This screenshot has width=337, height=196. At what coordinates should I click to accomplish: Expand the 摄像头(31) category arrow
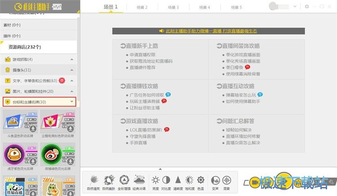pos(72,70)
